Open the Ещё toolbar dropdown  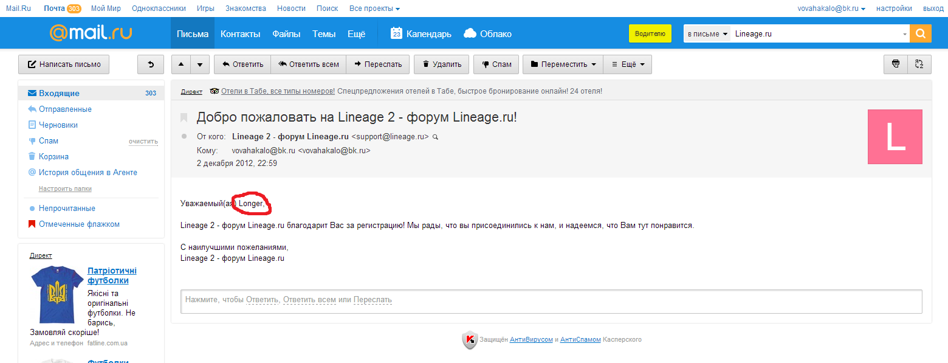(x=628, y=64)
